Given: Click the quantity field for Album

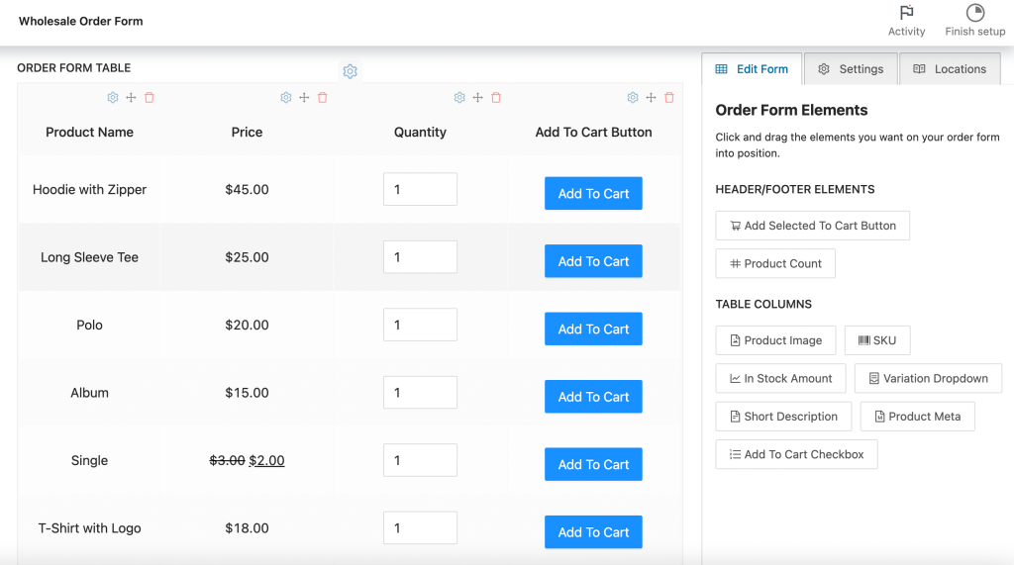Looking at the screenshot, I should [420, 393].
